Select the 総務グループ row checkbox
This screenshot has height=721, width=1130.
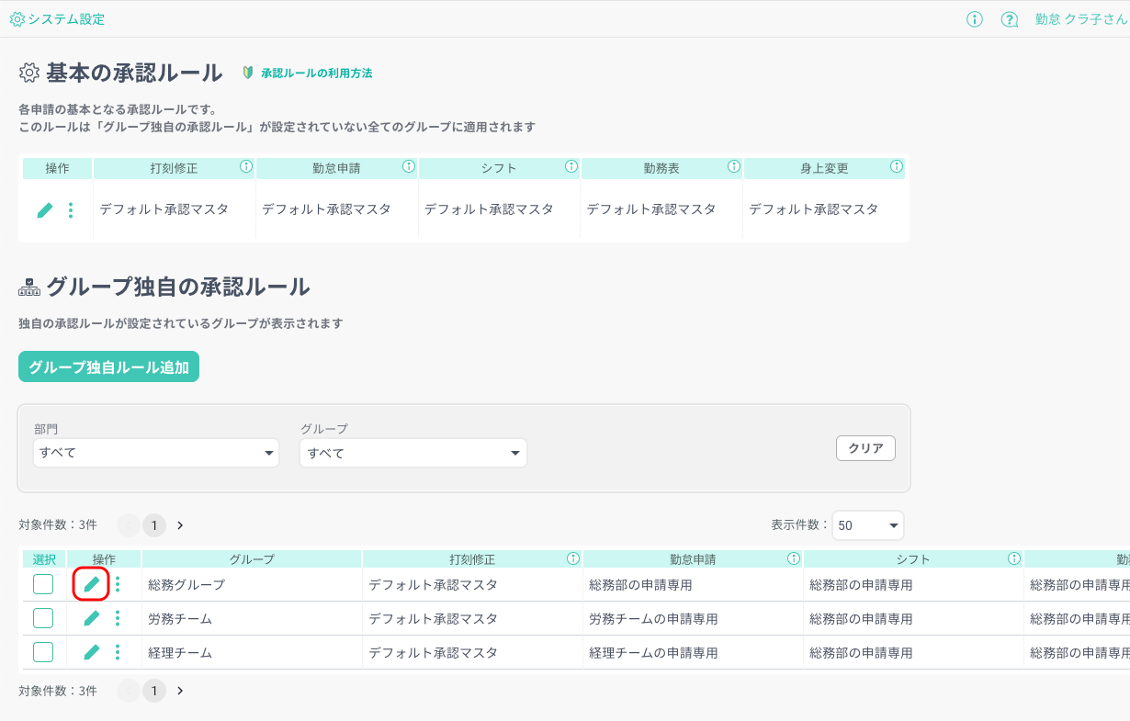[x=43, y=584]
